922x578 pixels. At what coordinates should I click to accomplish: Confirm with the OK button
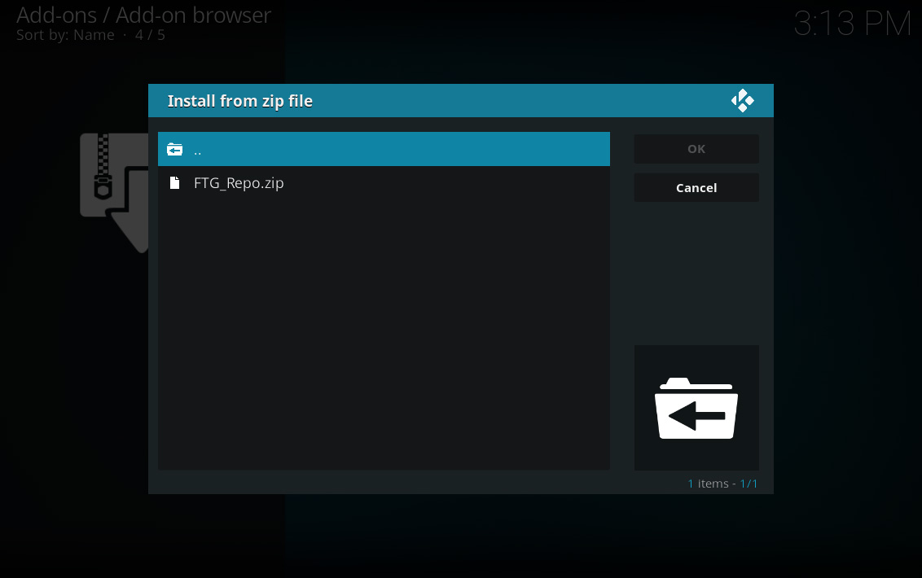pyautogui.click(x=696, y=149)
